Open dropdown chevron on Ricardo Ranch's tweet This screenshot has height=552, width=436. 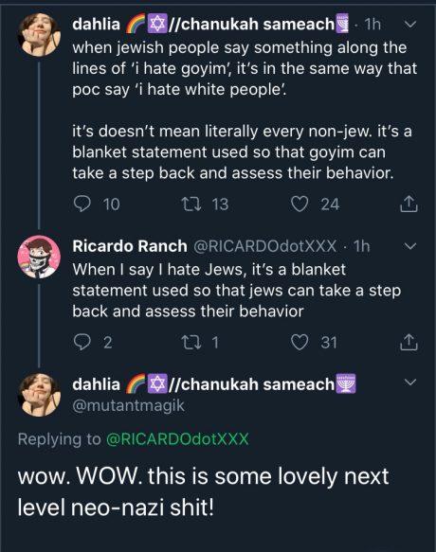pyautogui.click(x=410, y=246)
